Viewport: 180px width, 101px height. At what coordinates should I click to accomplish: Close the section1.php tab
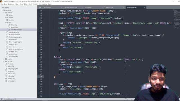61,7
